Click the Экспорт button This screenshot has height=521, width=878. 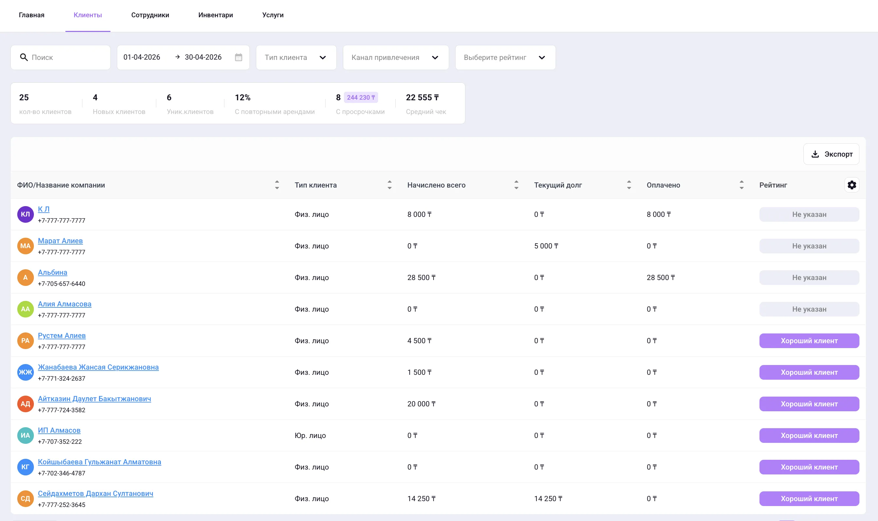click(x=831, y=154)
